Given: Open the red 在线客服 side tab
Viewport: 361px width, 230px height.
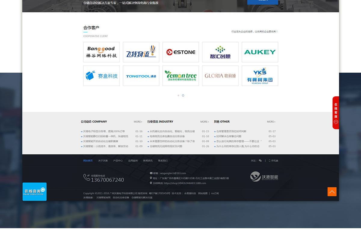Looking at the screenshot, I should tap(336, 113).
